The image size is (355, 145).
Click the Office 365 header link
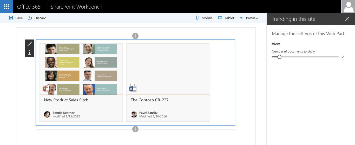click(x=29, y=7)
